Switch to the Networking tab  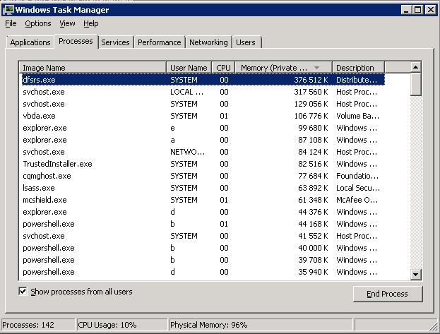[208, 42]
